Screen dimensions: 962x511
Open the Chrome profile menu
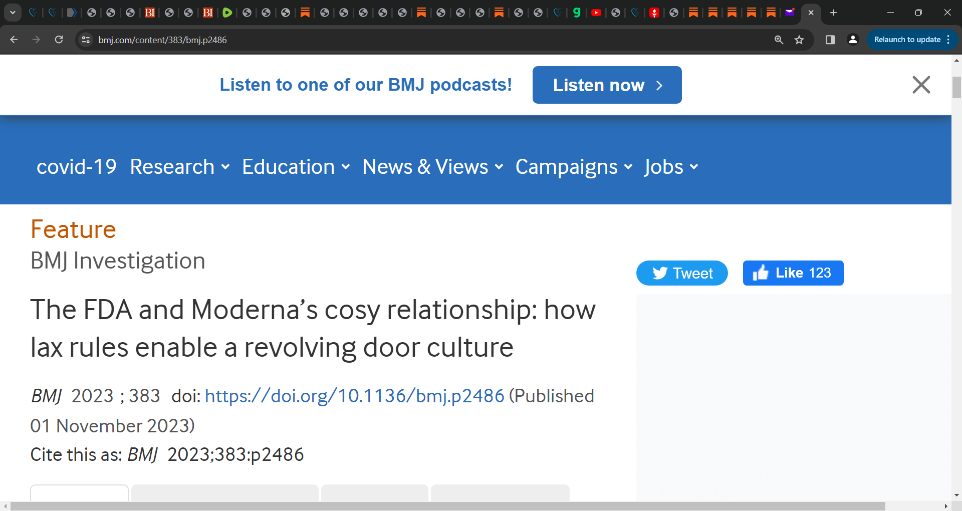click(853, 40)
